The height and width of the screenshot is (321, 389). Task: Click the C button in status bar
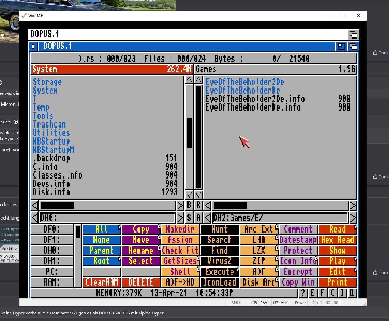click(x=332, y=293)
